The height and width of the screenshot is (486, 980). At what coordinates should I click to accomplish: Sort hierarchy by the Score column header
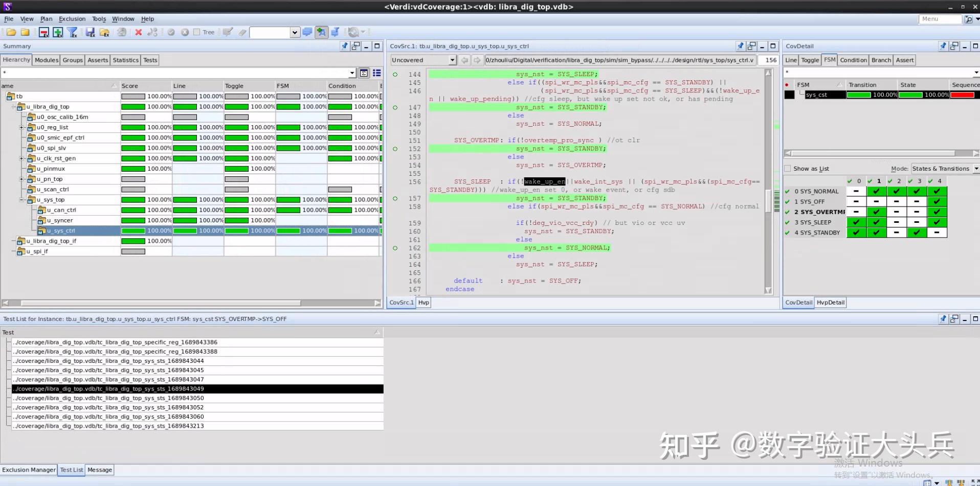pyautogui.click(x=146, y=86)
